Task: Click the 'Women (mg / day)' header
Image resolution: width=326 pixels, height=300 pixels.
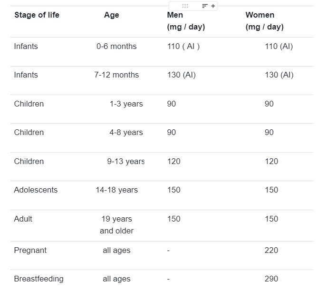Action: [x=264, y=21]
